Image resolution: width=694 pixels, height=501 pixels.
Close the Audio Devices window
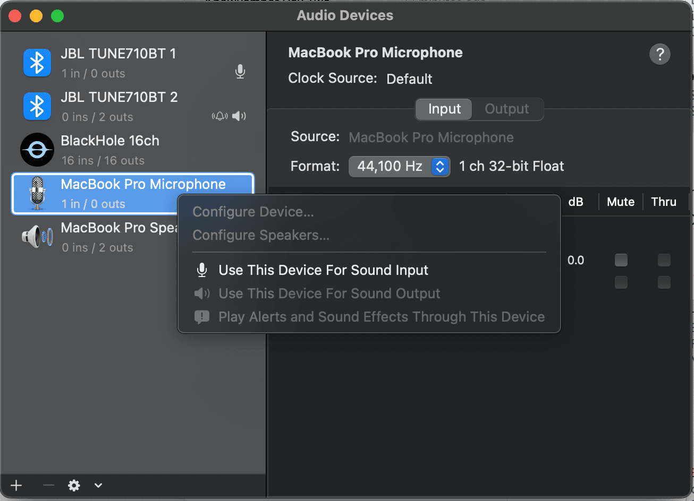tap(15, 16)
